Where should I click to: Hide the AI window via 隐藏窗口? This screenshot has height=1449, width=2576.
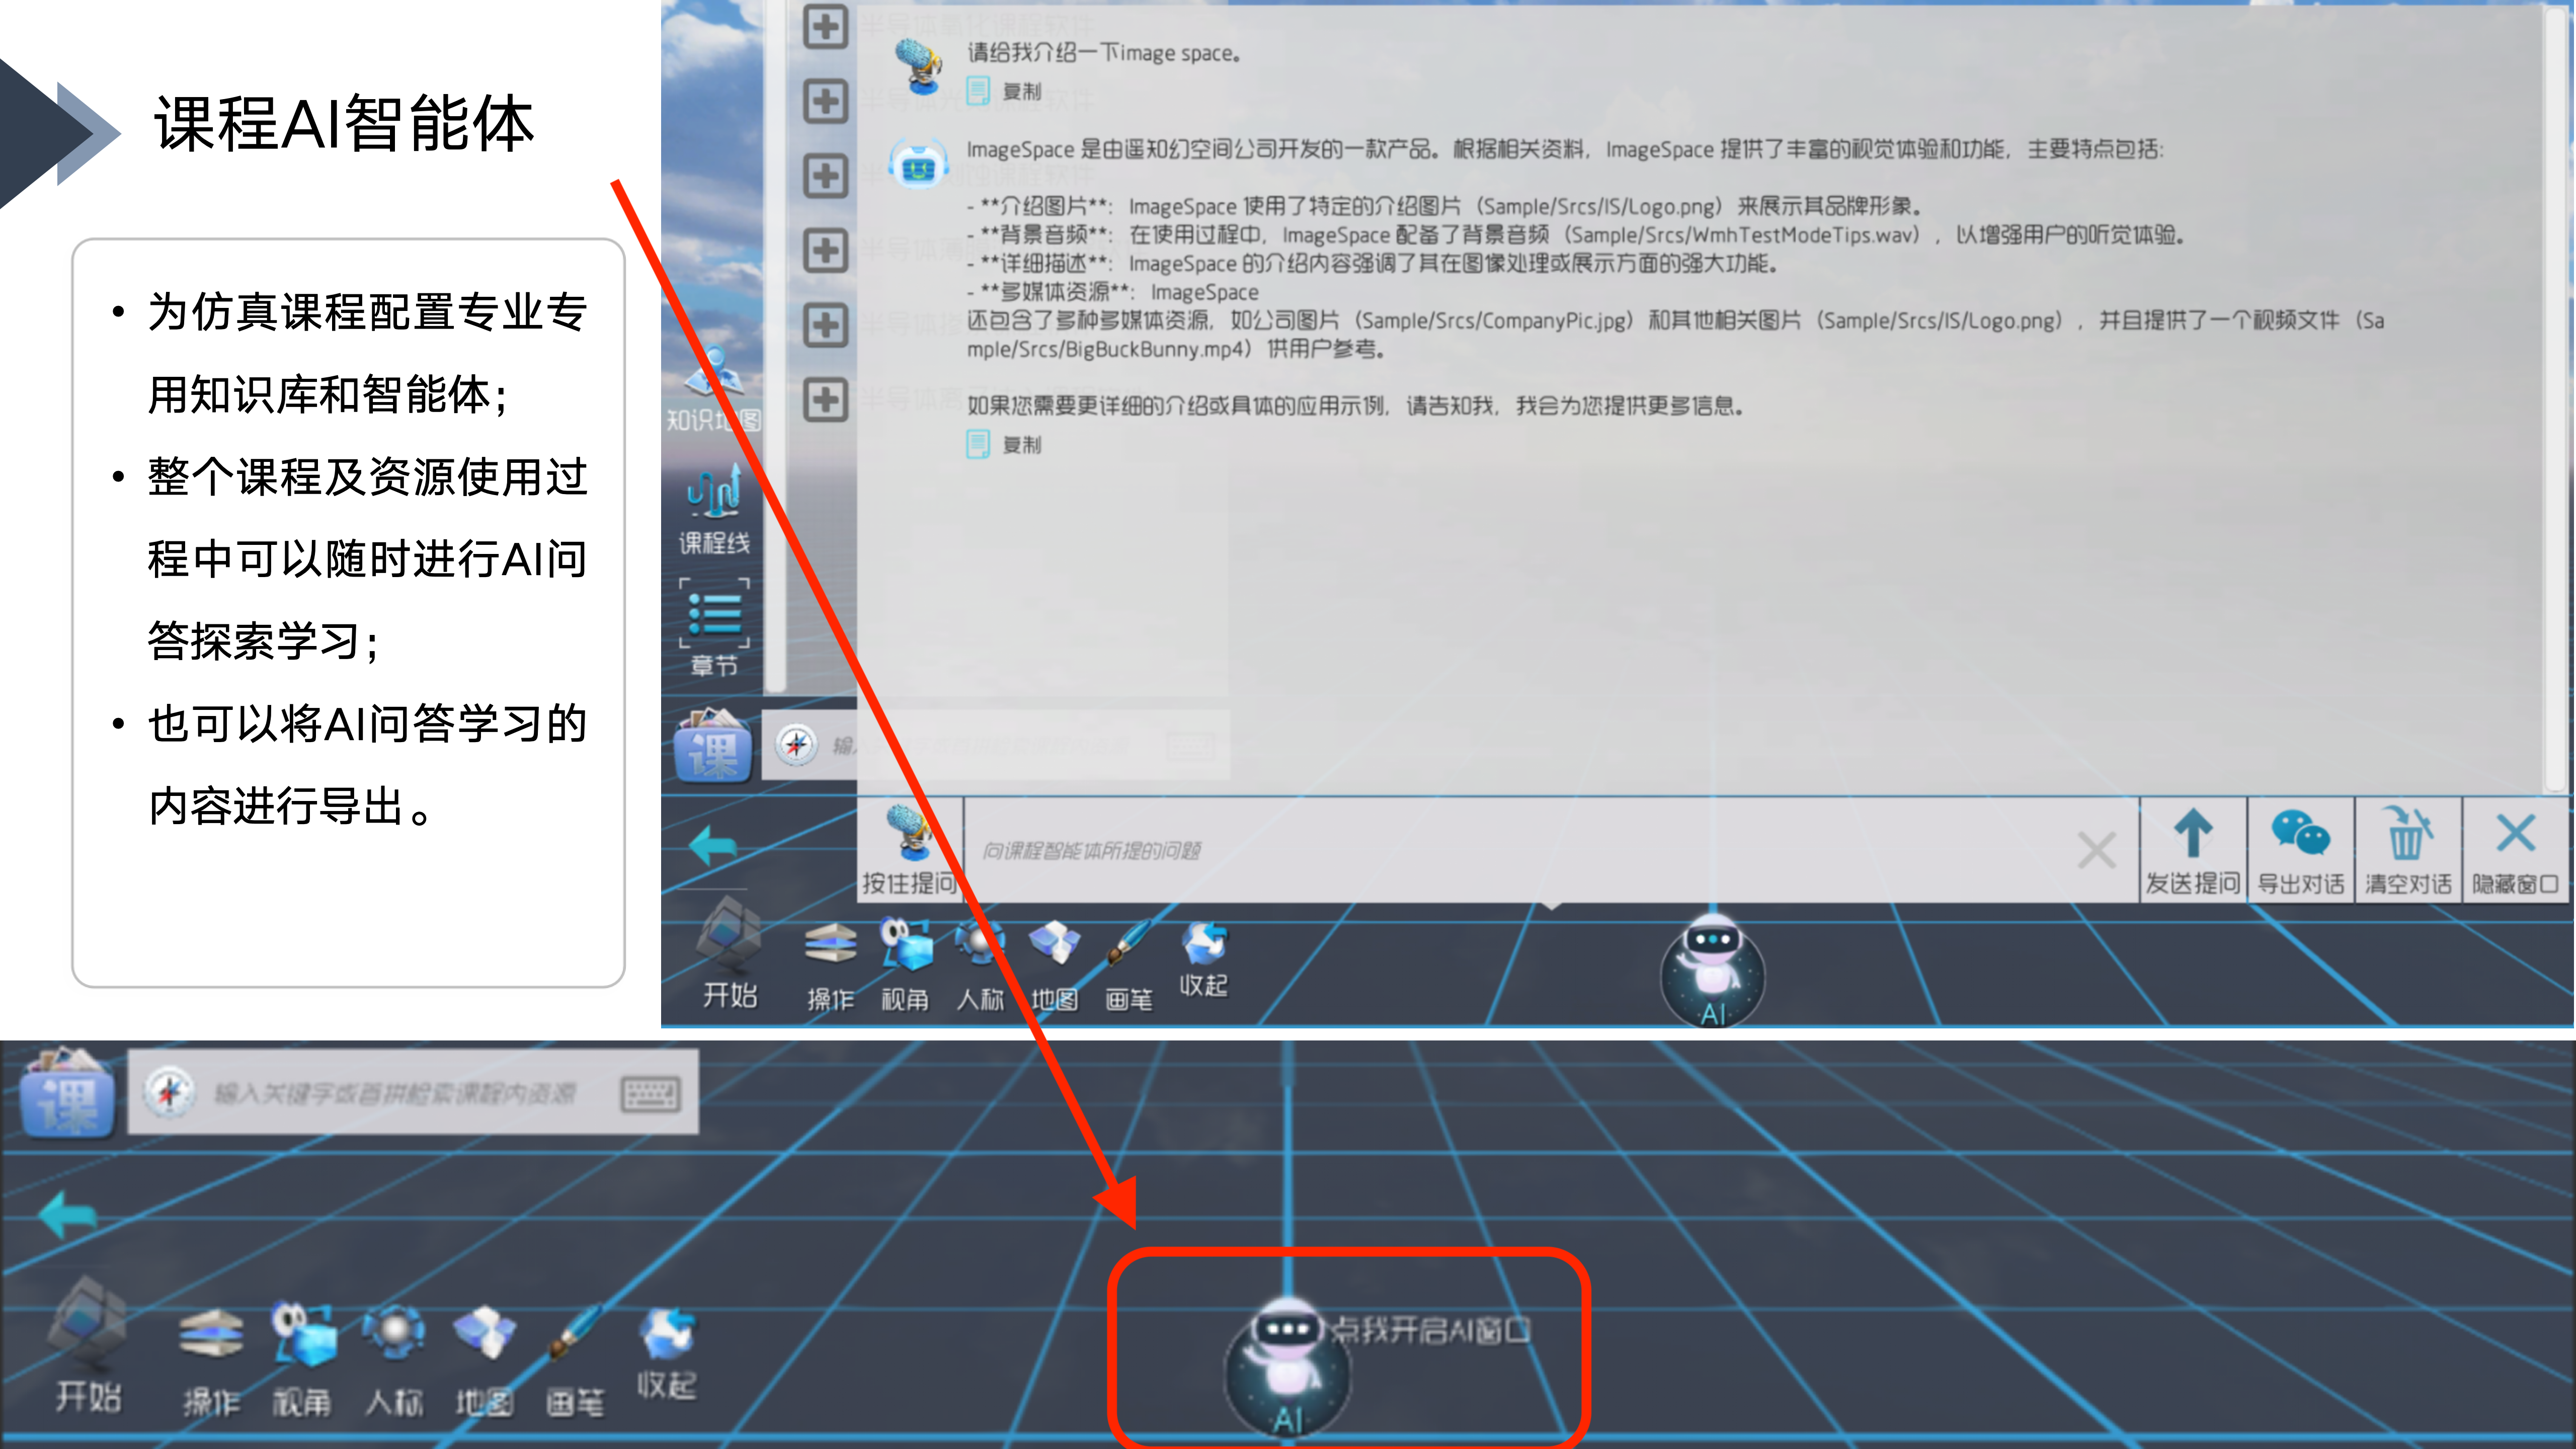pos(2516,850)
